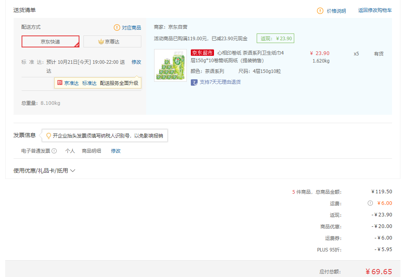Click the payable total ¥69.65

pyautogui.click(x=379, y=272)
